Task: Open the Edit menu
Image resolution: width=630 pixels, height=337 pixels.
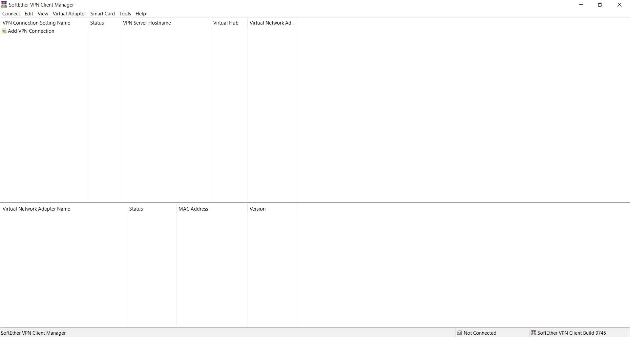Action: click(x=29, y=14)
